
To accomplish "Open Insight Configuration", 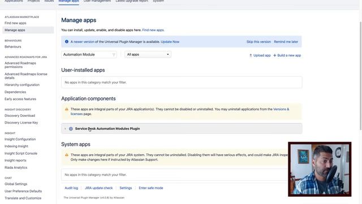I will click(20, 139).
